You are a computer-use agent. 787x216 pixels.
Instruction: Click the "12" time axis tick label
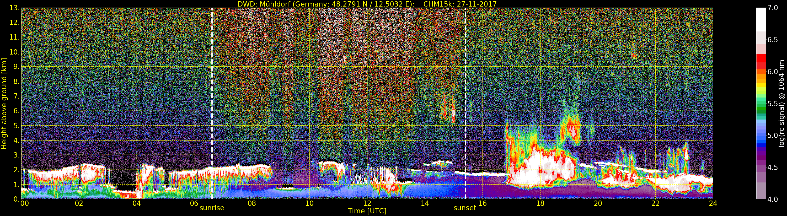click(367, 203)
